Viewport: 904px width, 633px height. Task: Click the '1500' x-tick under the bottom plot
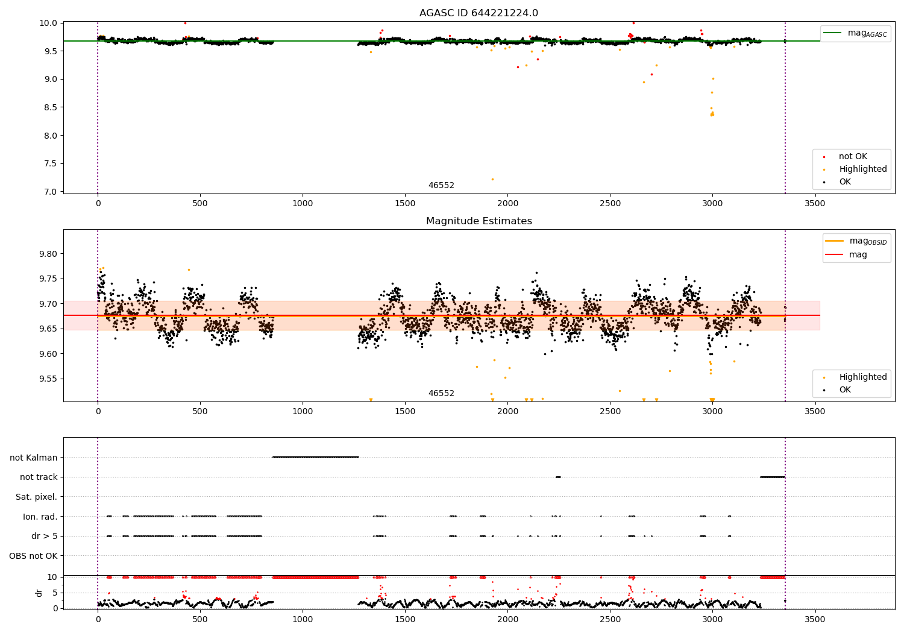(405, 619)
